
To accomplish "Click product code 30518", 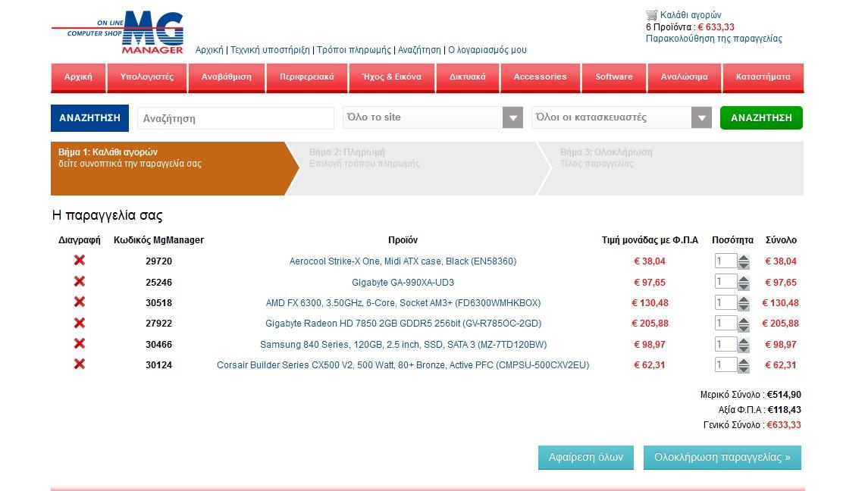I will [159, 302].
